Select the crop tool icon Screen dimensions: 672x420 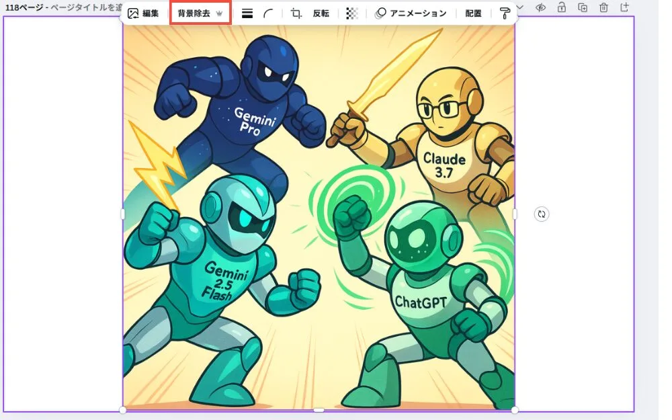pyautogui.click(x=296, y=13)
